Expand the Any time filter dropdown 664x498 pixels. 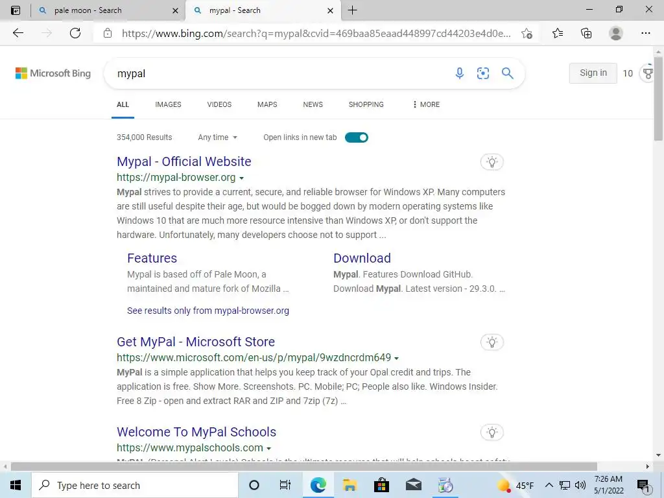click(x=217, y=137)
